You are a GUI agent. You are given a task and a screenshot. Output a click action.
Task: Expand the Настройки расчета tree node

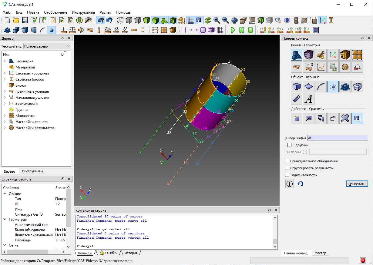coord(5,122)
